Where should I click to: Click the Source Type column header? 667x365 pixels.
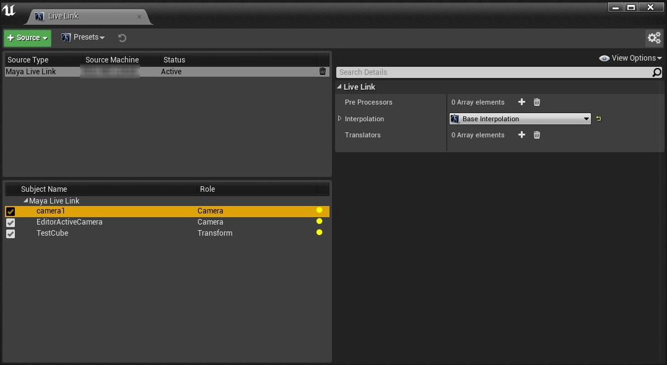coord(28,60)
